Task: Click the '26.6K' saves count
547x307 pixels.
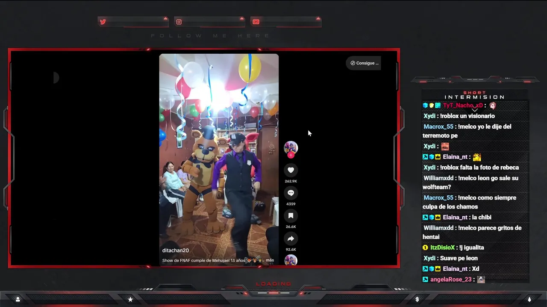Action: coord(291,227)
